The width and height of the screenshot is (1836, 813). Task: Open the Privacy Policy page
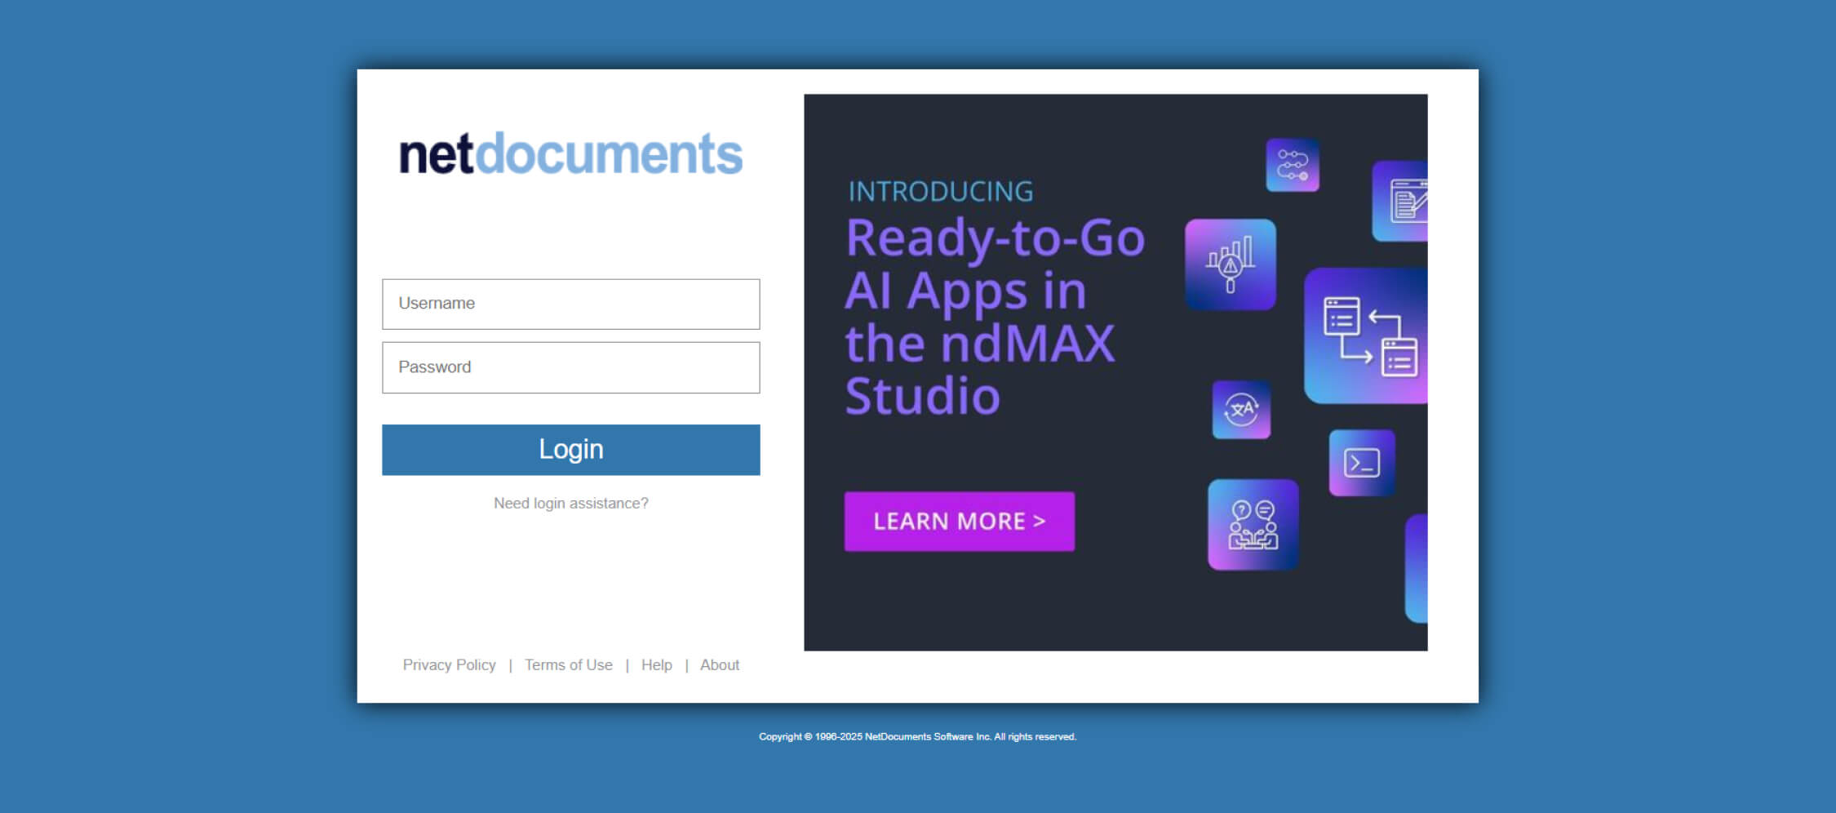(449, 664)
